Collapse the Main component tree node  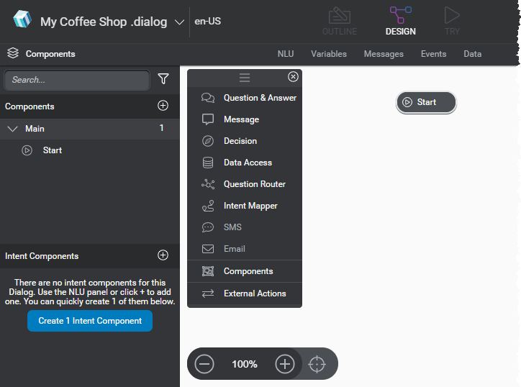pyautogui.click(x=12, y=129)
